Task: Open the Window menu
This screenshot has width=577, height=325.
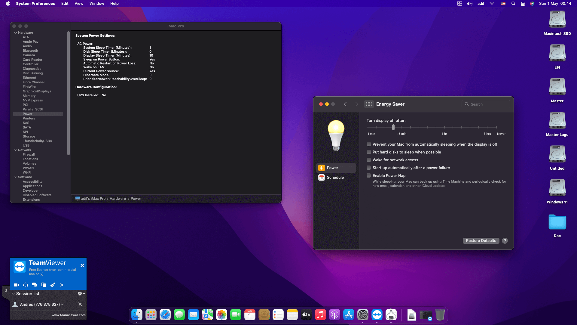Action: (x=97, y=4)
